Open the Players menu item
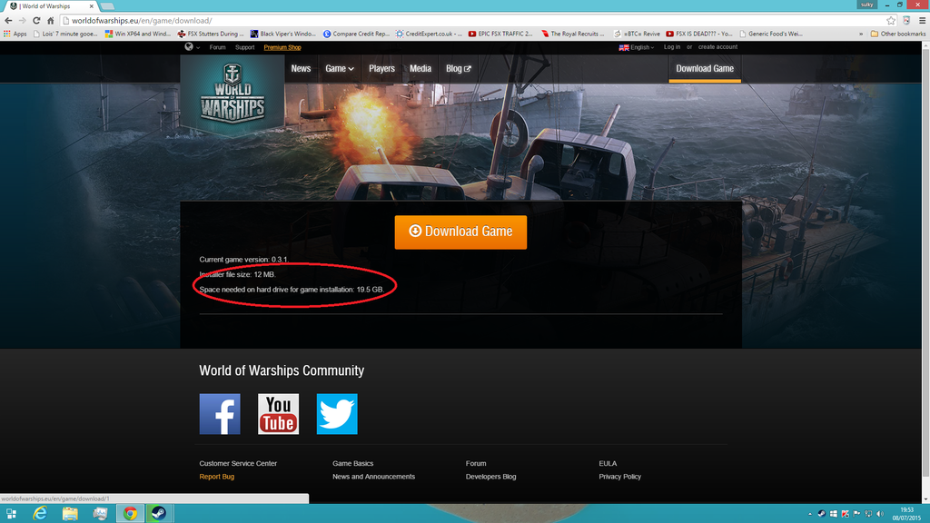Viewport: 930px width, 523px height. pyautogui.click(x=381, y=69)
